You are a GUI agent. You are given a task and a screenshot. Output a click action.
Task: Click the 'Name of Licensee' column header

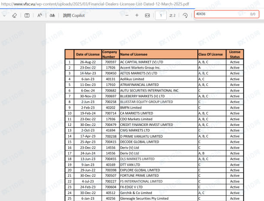click(158, 54)
